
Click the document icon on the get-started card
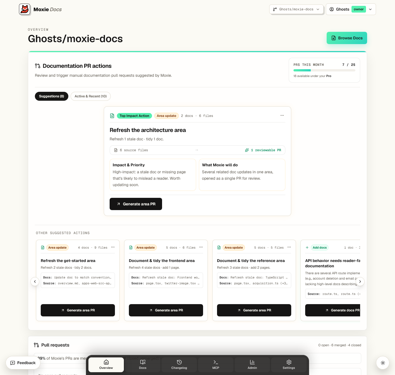[x=43, y=247]
